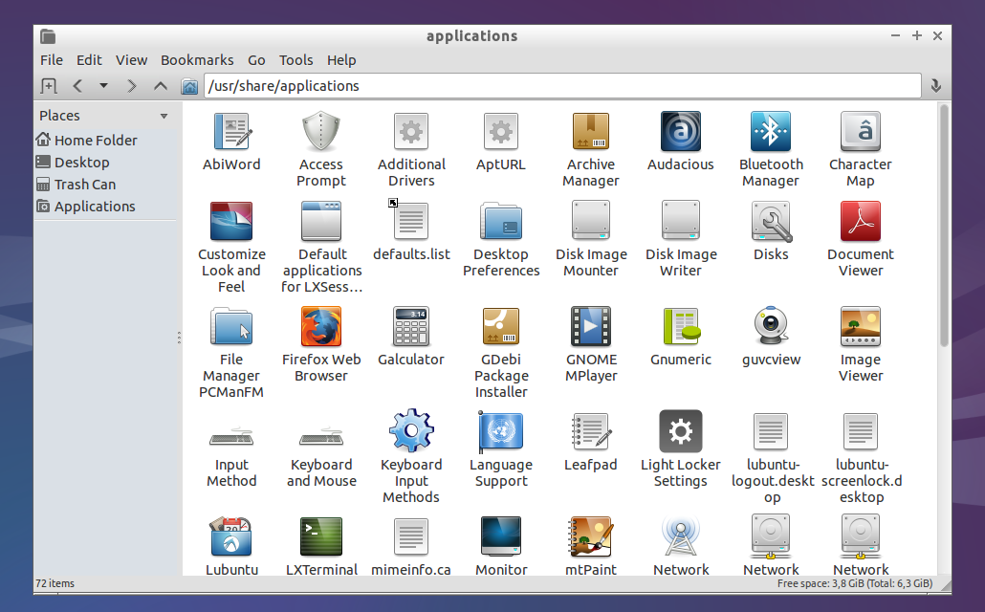Open a new tab button

point(49,85)
